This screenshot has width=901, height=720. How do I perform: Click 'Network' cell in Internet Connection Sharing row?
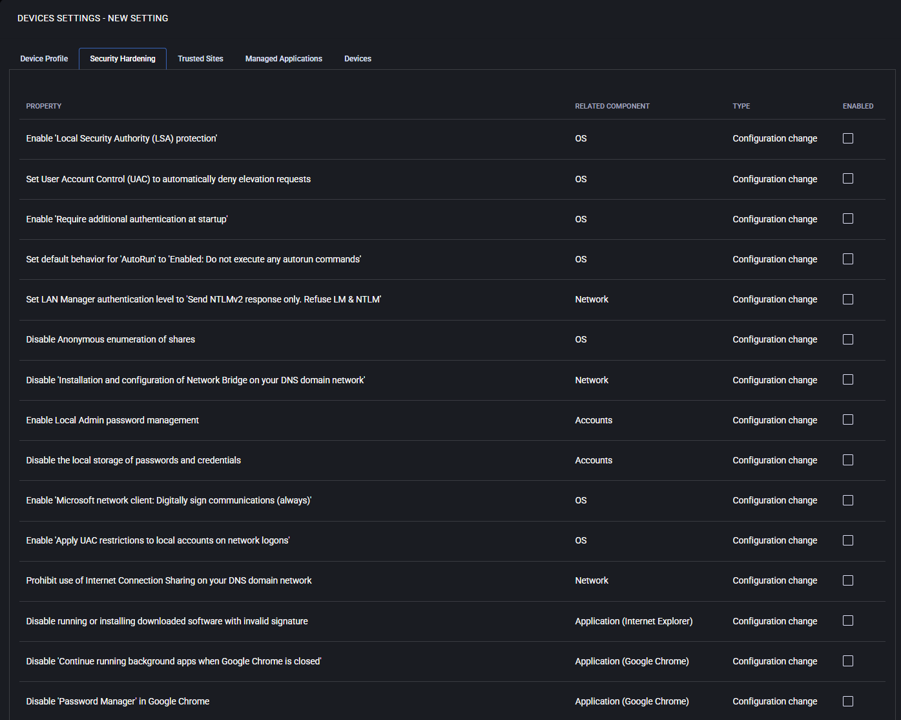pyautogui.click(x=592, y=580)
